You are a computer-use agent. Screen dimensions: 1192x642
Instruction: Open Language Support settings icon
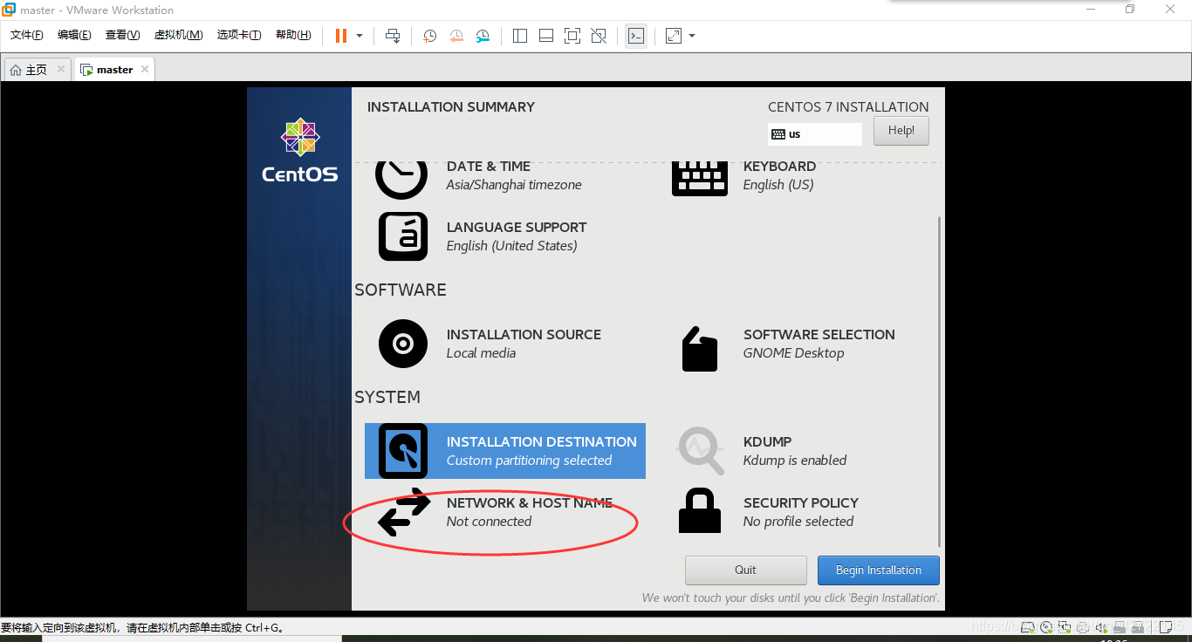point(403,236)
